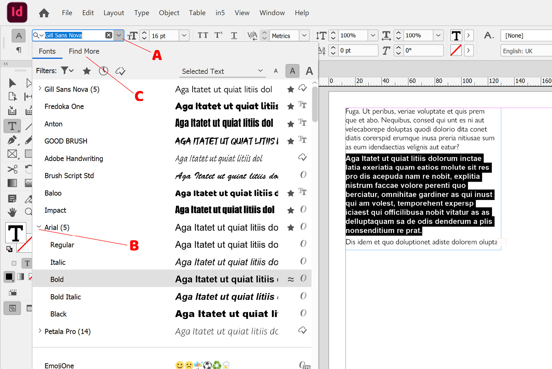Image resolution: width=552 pixels, height=369 pixels.
Task: Toggle favorite star for Baloo
Action: click(x=291, y=193)
